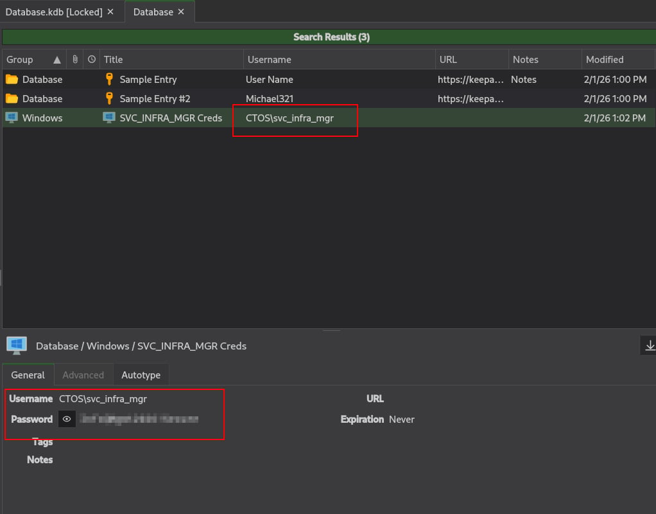
Task: Sort entries by the Group column
Action: tap(34, 60)
